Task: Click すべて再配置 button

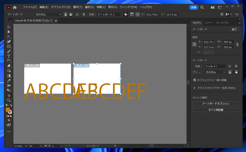Action: pyautogui.click(x=216, y=110)
